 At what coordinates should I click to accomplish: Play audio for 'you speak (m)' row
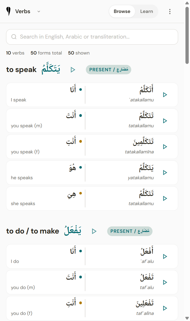[x=165, y=121]
